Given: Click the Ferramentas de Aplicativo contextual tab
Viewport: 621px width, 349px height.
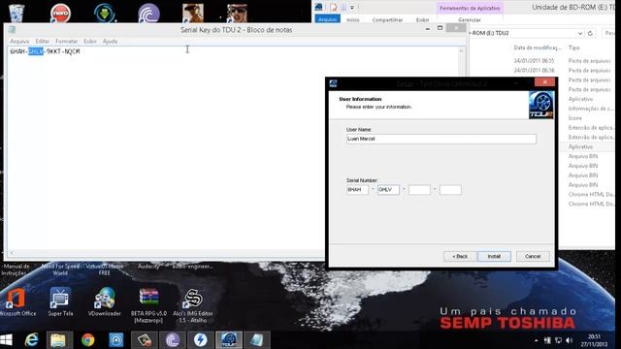Looking at the screenshot, I should (x=470, y=8).
